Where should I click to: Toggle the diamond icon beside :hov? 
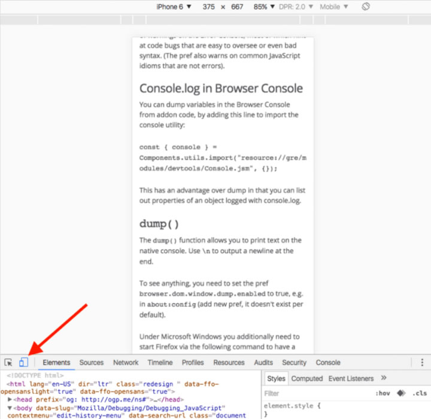point(401,393)
